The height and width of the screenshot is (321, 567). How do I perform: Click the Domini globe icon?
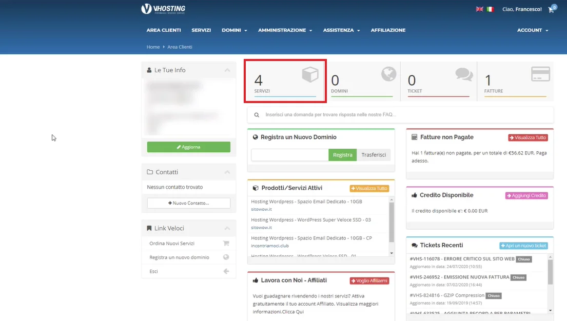pyautogui.click(x=389, y=74)
